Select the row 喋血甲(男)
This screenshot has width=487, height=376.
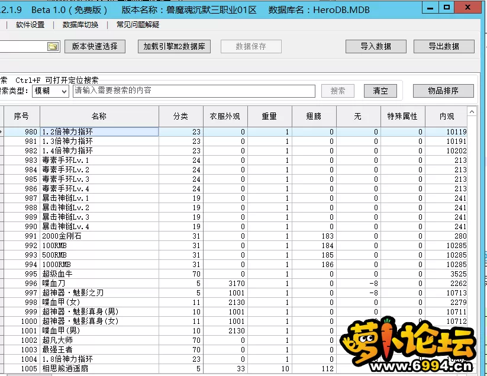click(x=235, y=330)
